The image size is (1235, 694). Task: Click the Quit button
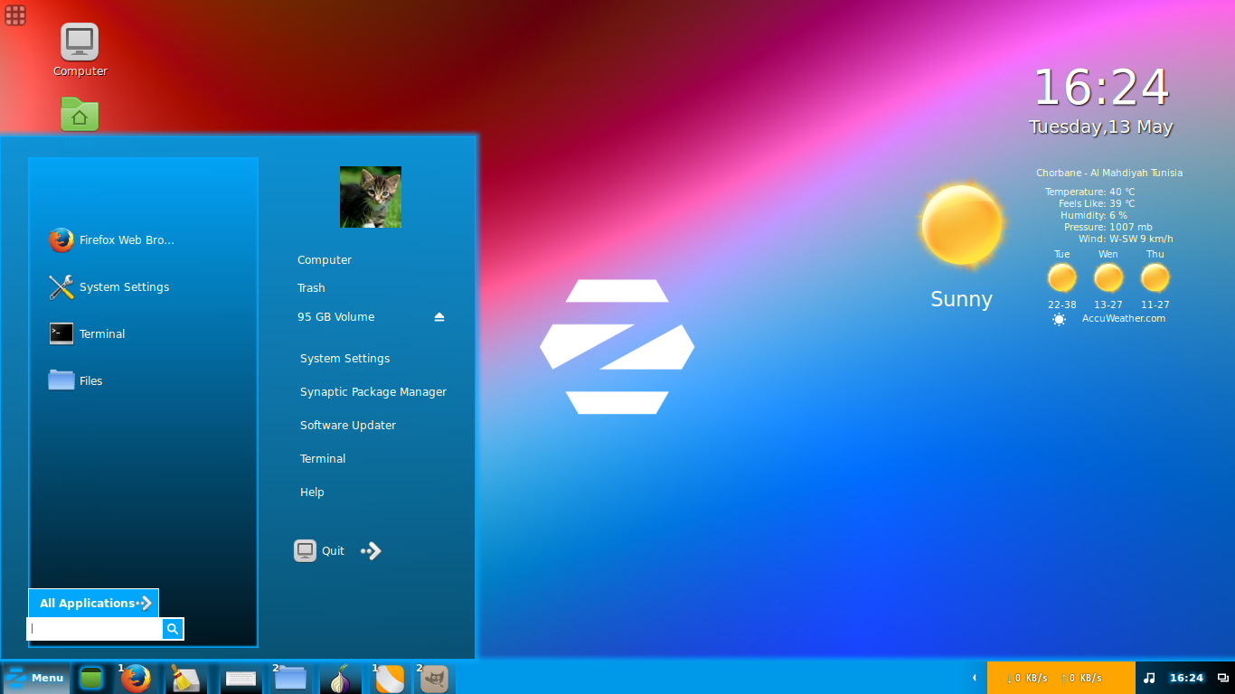point(319,551)
